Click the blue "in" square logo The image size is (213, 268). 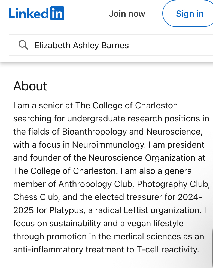pyautogui.click(x=57, y=13)
